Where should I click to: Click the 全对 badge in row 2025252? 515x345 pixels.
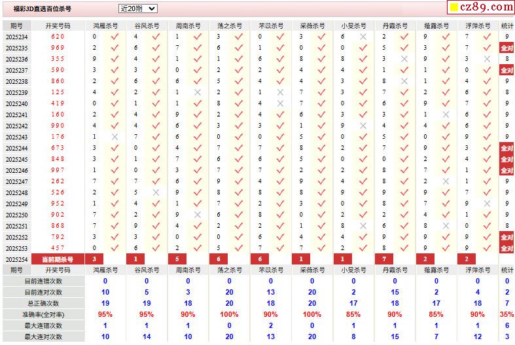pyautogui.click(x=506, y=237)
